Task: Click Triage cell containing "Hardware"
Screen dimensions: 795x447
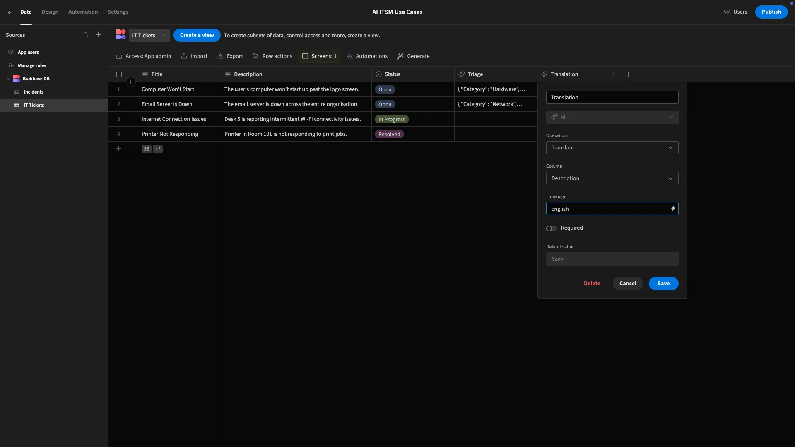Action: click(x=496, y=89)
